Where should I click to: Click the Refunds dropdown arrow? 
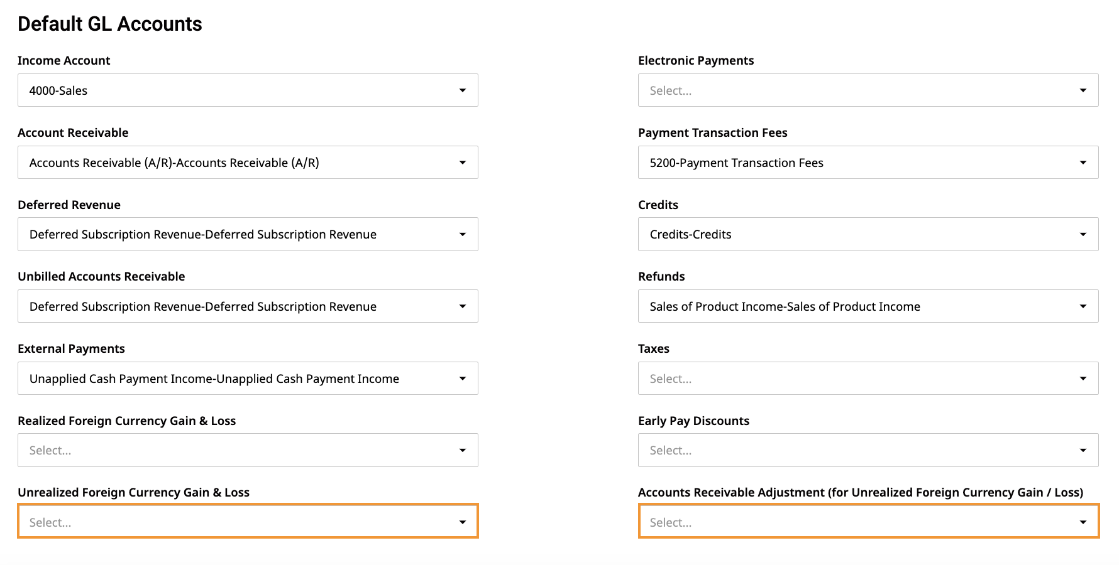1083,306
